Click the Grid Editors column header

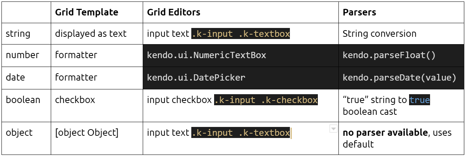tap(174, 12)
